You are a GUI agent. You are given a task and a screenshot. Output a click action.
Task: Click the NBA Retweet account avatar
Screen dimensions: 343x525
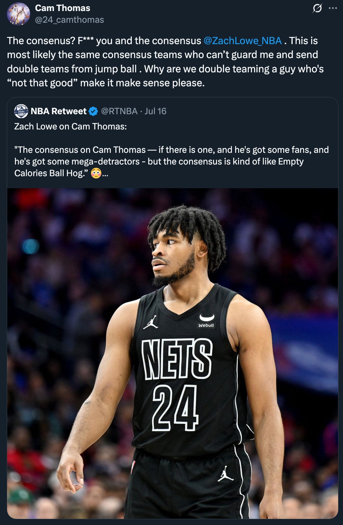click(21, 111)
